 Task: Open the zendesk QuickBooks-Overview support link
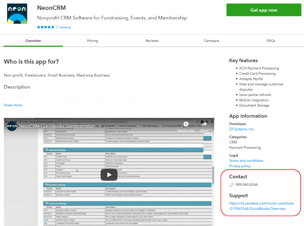pos(261,206)
